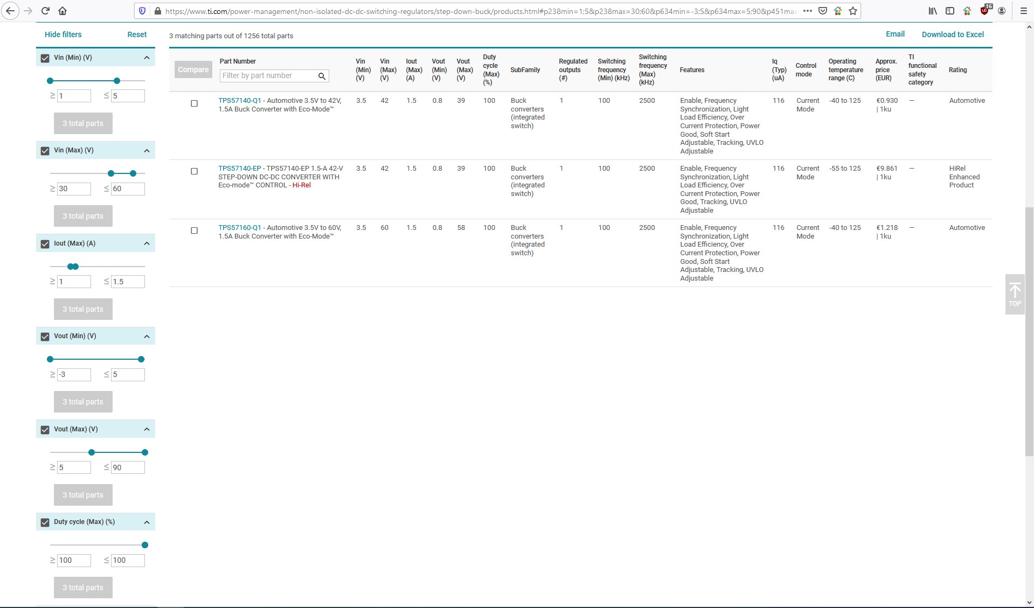Edit Iout (Max) maximum value 1.5 field

click(128, 282)
